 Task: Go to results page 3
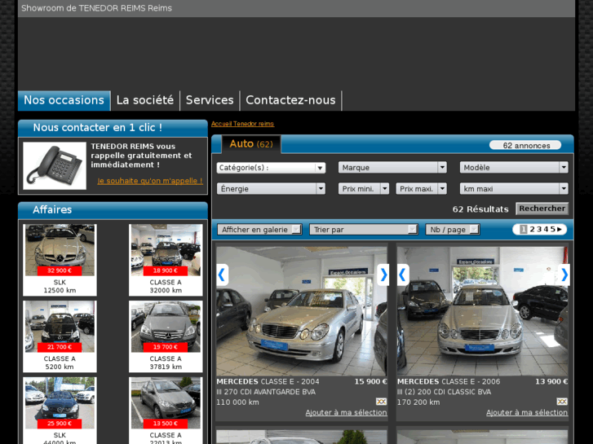tap(539, 230)
